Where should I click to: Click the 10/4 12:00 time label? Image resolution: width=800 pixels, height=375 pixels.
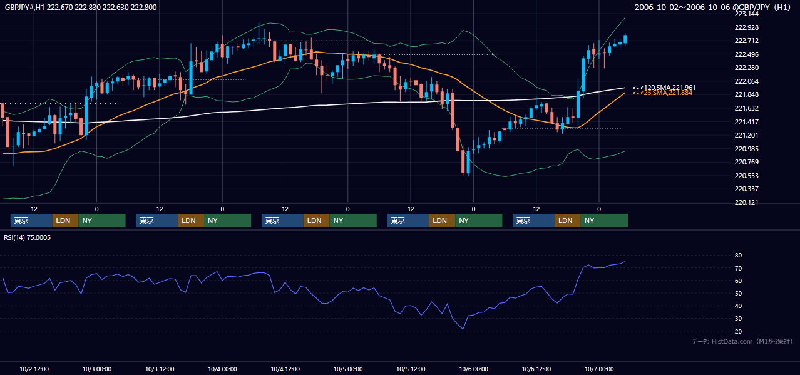tap(285, 369)
